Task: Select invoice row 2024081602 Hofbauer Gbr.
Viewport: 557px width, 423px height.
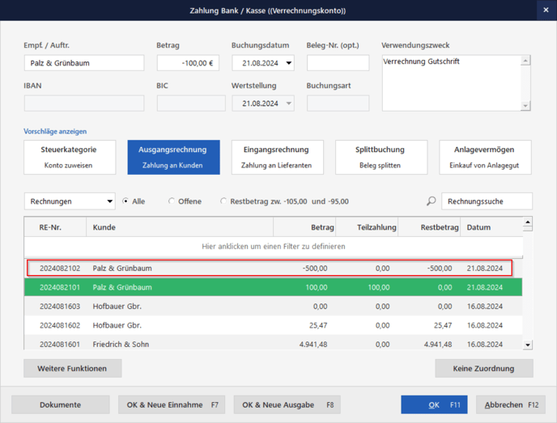Action: (273, 325)
